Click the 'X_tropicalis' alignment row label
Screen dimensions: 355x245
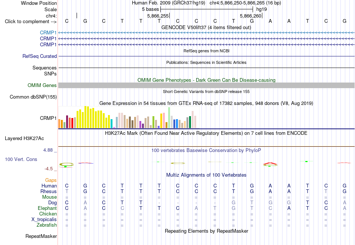(x=44, y=220)
